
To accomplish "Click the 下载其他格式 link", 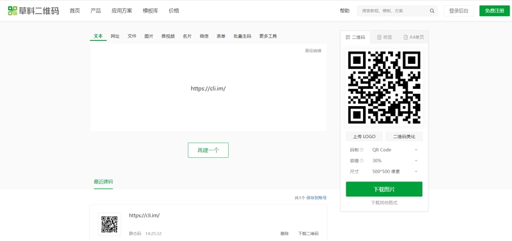I will (384, 203).
